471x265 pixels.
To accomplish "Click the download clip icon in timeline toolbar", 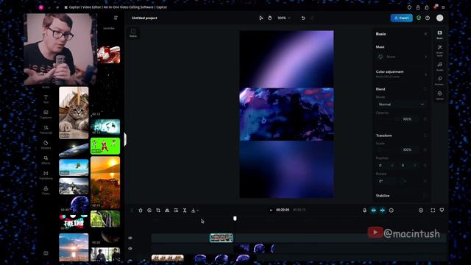I will point(194,211).
